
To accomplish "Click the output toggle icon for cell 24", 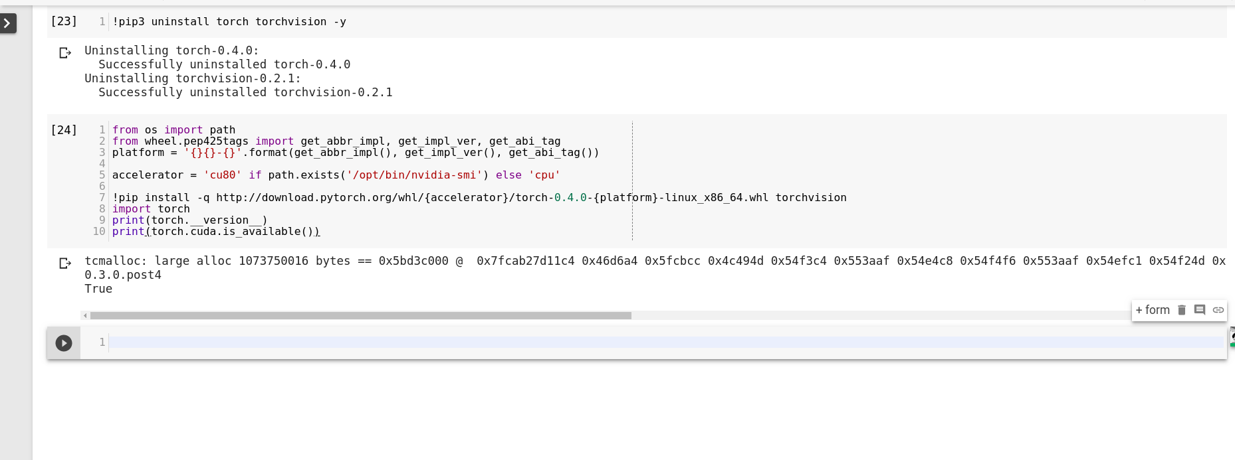I will (65, 264).
